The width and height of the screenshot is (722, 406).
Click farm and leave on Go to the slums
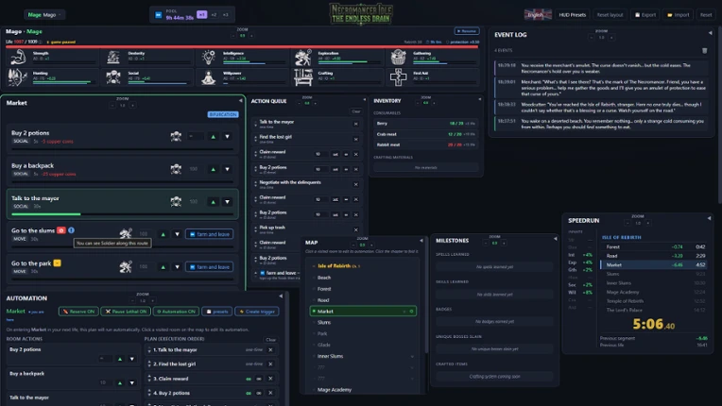pos(210,234)
